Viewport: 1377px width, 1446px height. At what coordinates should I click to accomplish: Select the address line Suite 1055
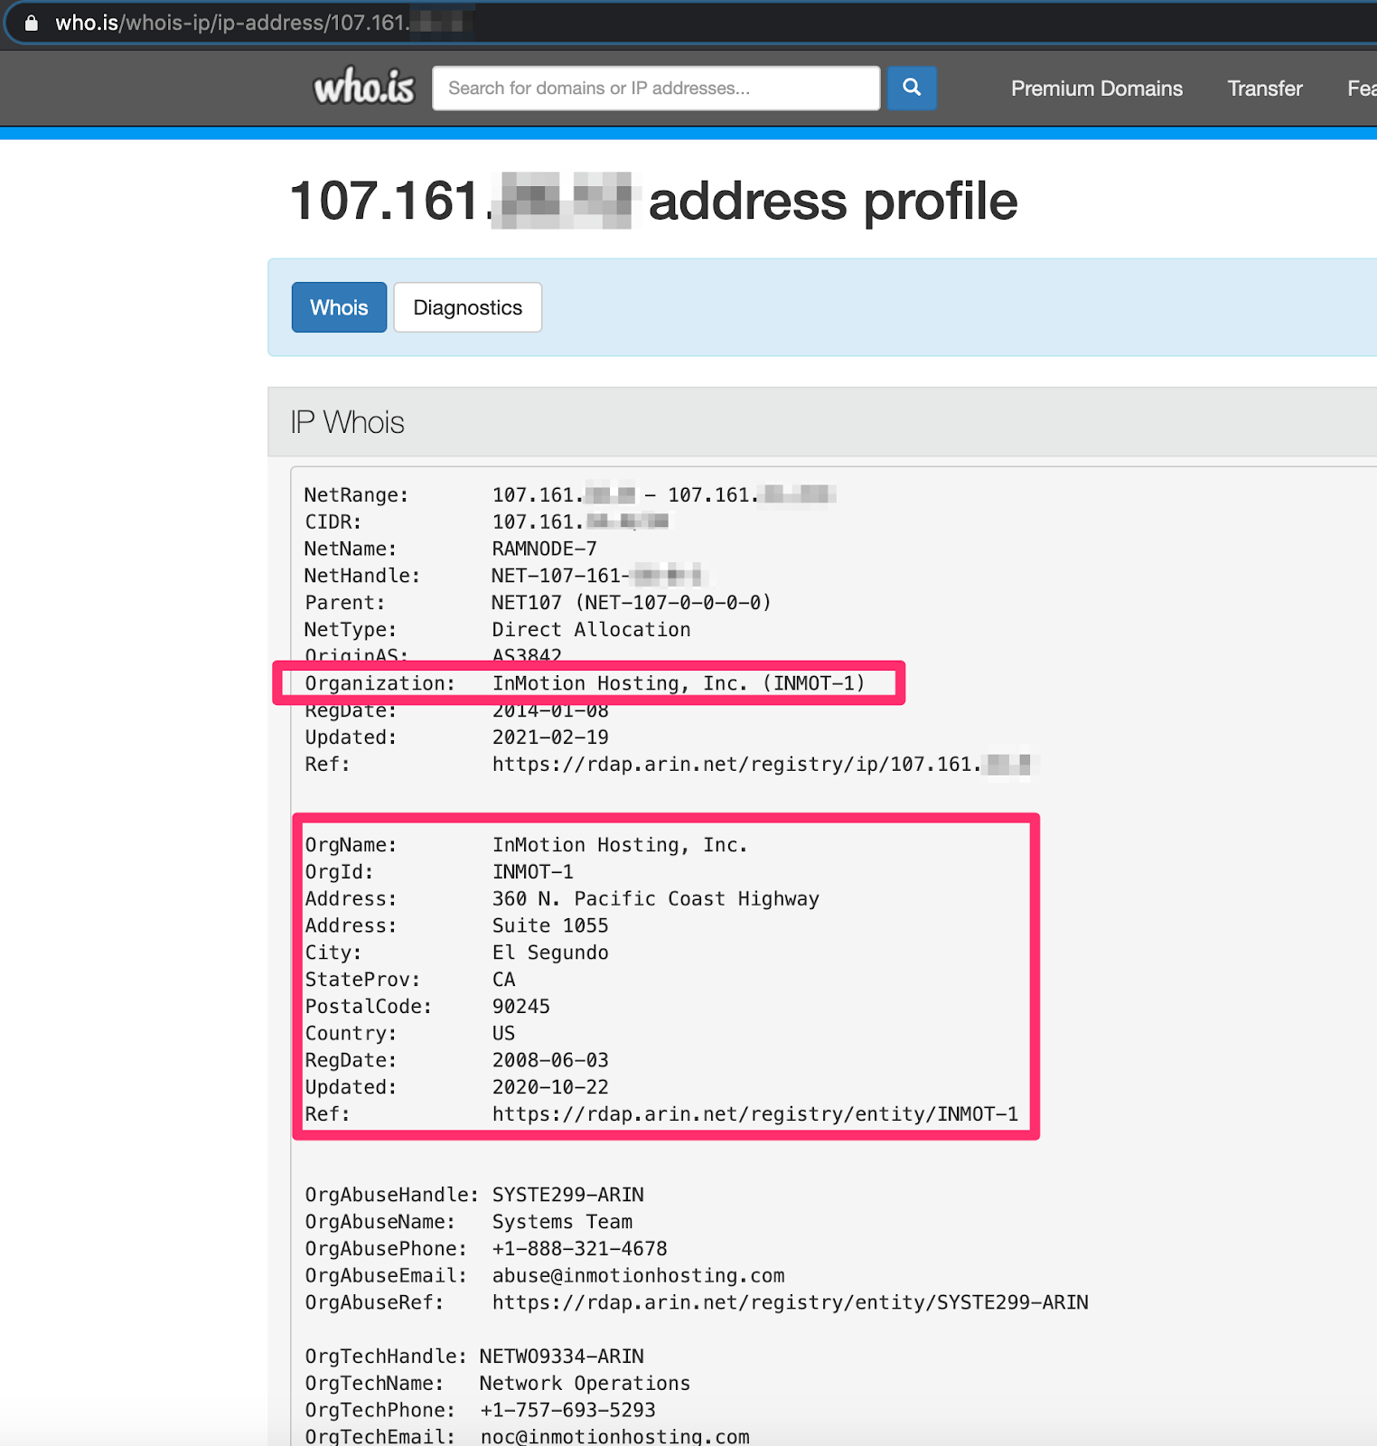pyautogui.click(x=550, y=926)
